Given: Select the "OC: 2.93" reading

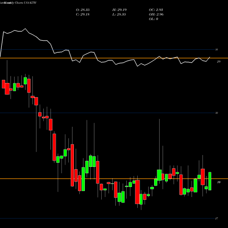Looking at the screenshot, I should click(x=156, y=10).
